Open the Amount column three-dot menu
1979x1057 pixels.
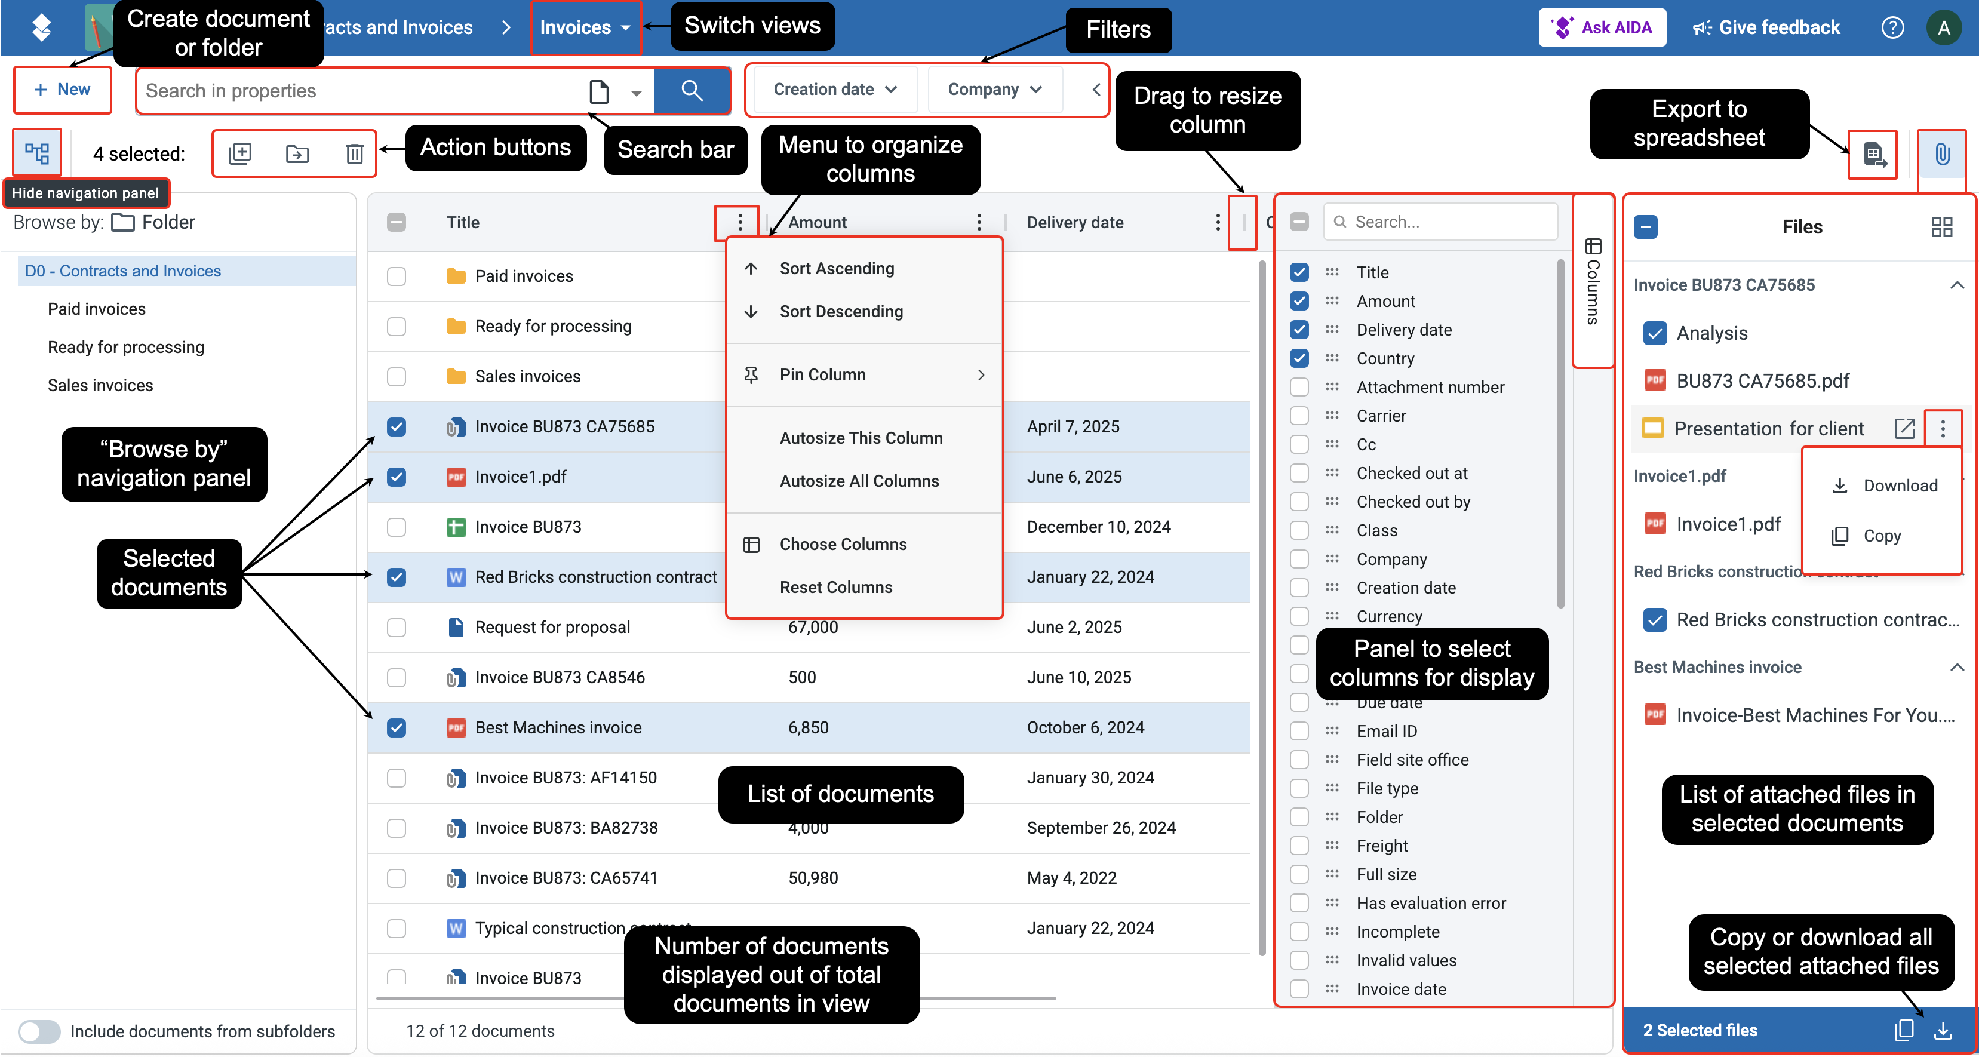(x=979, y=222)
